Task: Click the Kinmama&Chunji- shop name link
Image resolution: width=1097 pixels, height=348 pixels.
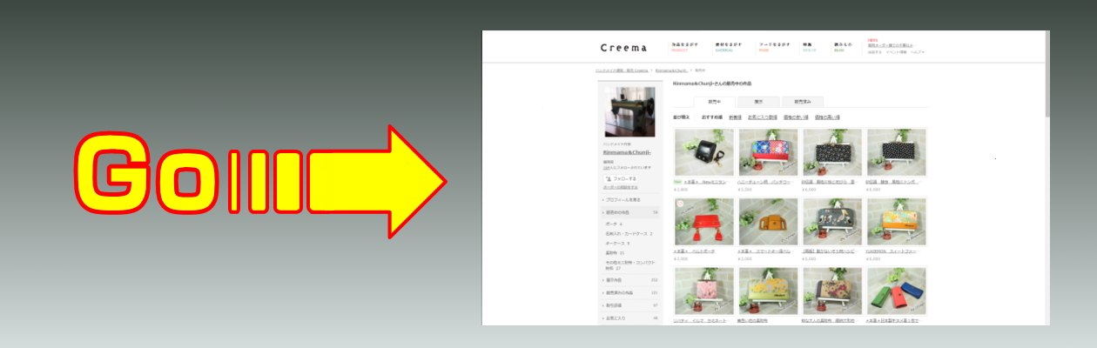Action: click(627, 152)
